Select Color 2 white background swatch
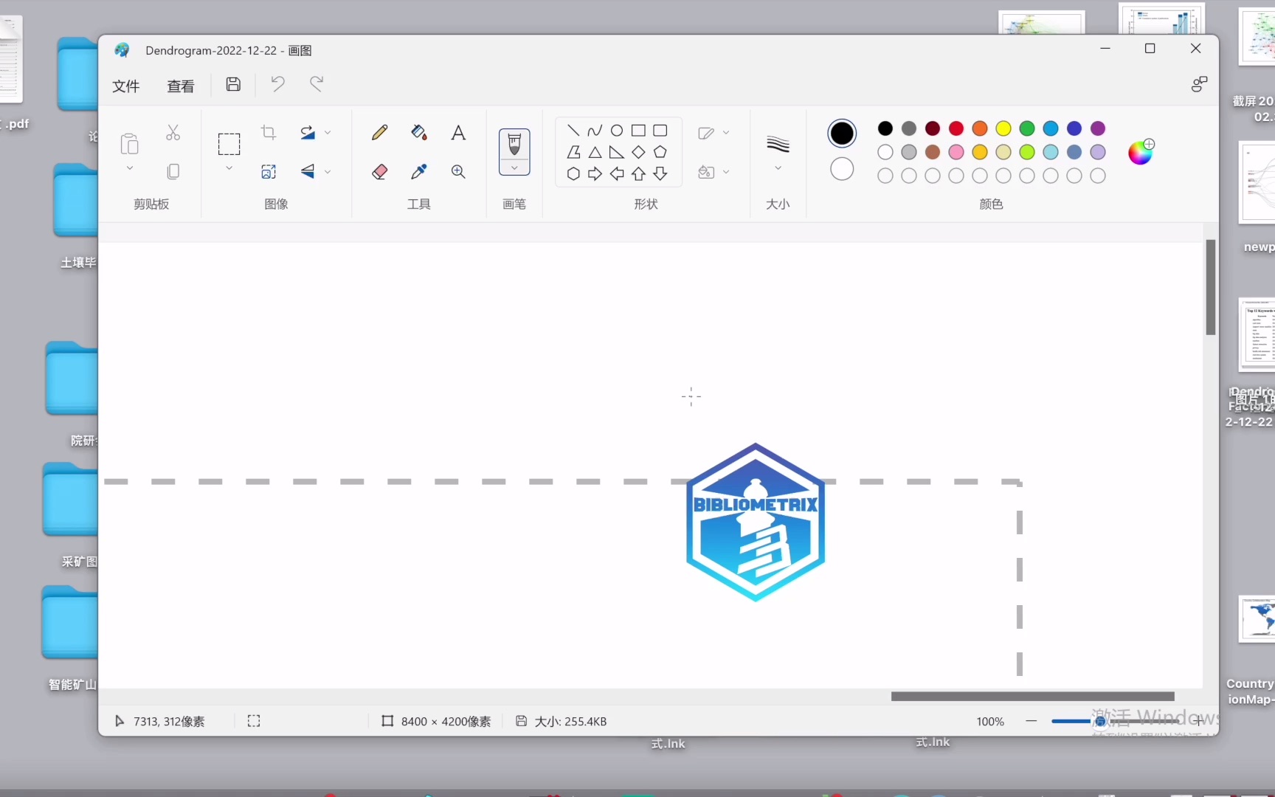 click(x=842, y=169)
